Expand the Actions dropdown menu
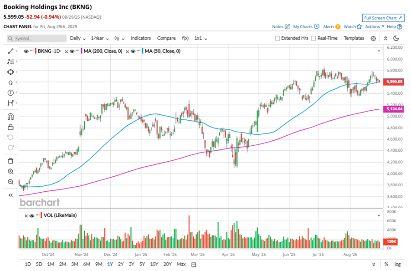The height and width of the screenshot is (271, 411). 375,26
